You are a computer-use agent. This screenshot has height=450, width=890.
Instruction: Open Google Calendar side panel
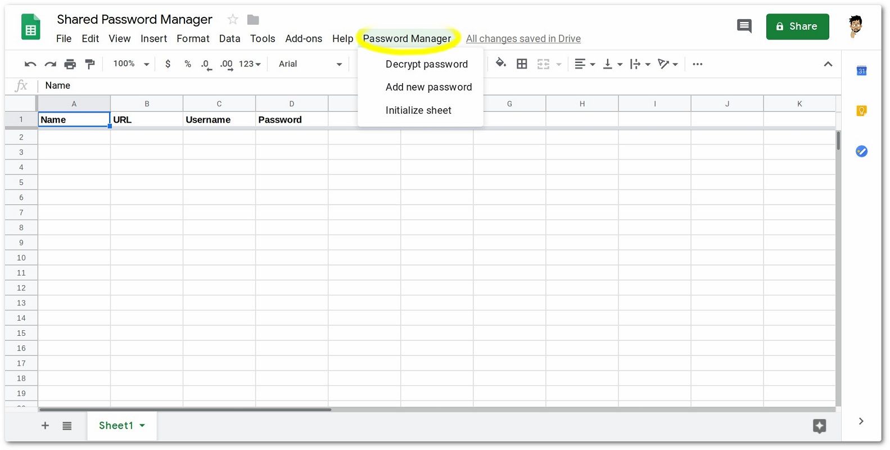(x=861, y=71)
